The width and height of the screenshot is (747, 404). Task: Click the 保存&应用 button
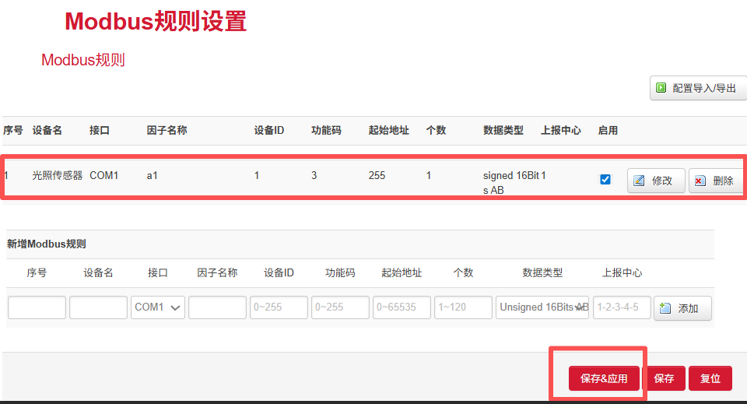pyautogui.click(x=604, y=378)
